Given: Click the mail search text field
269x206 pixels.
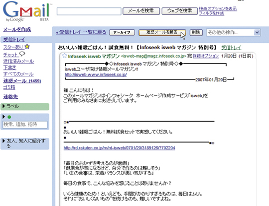Looking at the screenshot, I should point(89,11).
